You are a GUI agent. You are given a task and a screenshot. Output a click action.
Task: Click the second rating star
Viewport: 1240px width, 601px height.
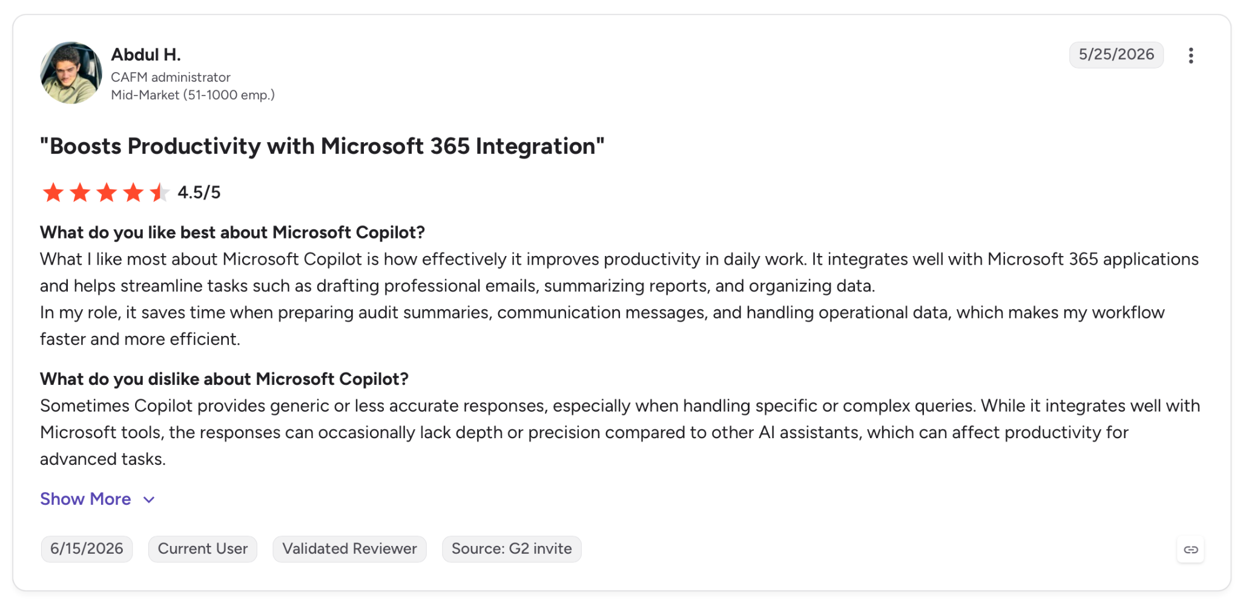pyautogui.click(x=80, y=192)
